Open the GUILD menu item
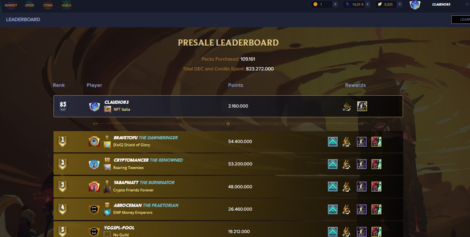Image resolution: width=470 pixels, height=237 pixels. (66, 5)
